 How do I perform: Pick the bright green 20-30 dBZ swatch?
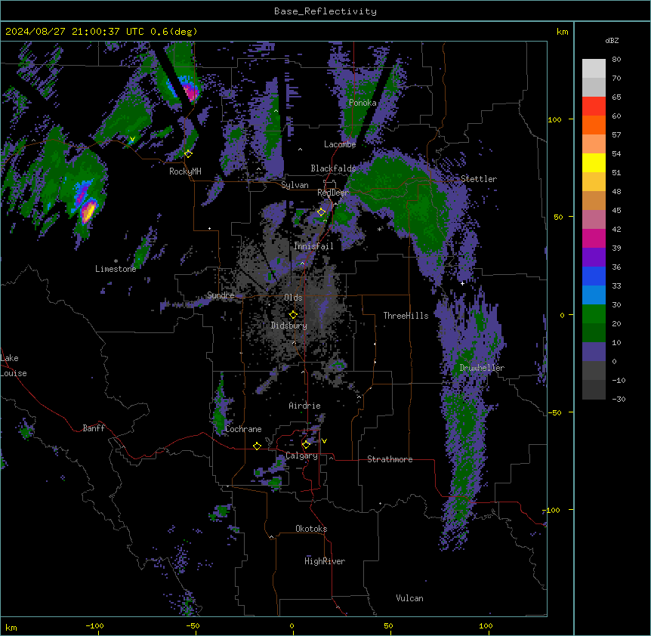(x=594, y=314)
